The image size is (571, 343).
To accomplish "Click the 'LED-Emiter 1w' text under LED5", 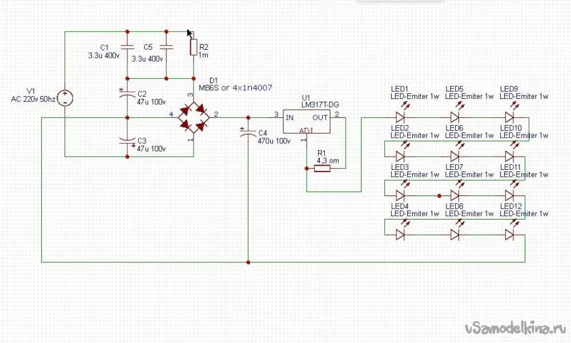I will click(x=469, y=97).
